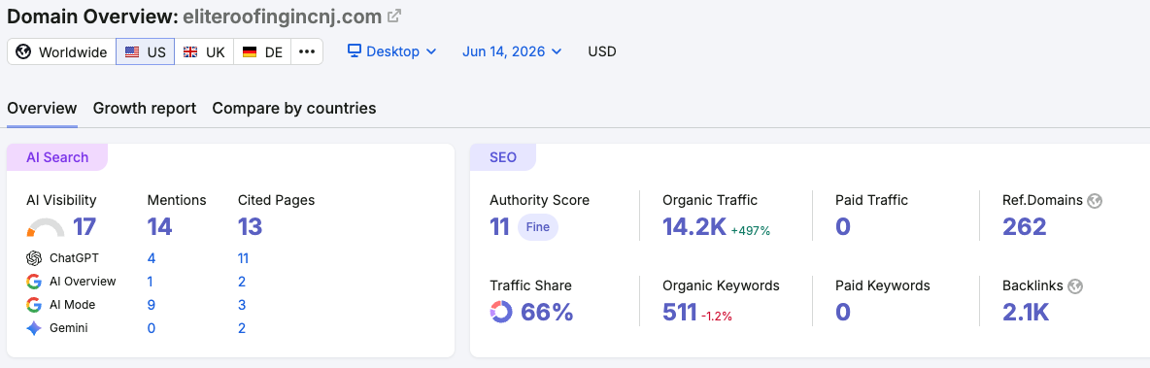The image size is (1150, 368).
Task: Switch database to DE
Action: [262, 52]
